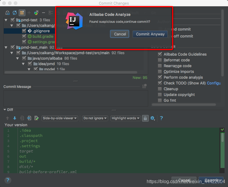Collapse the Diff section
The width and height of the screenshot is (228, 187).
tap(5, 109)
